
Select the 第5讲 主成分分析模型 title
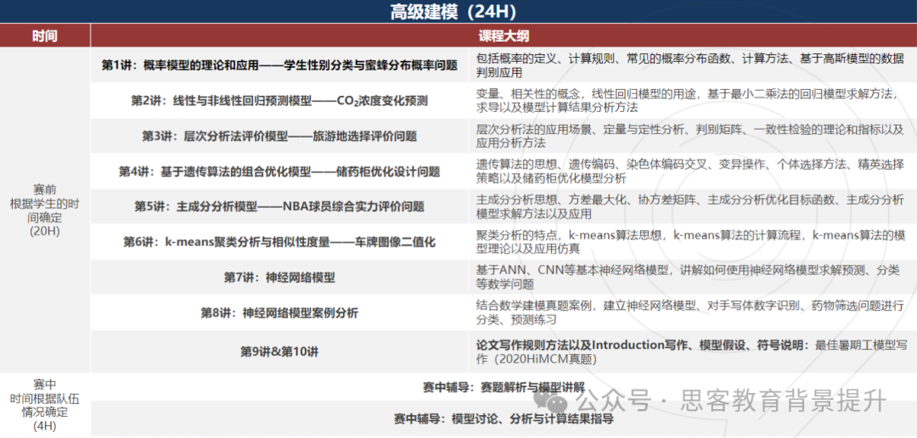pos(279,207)
